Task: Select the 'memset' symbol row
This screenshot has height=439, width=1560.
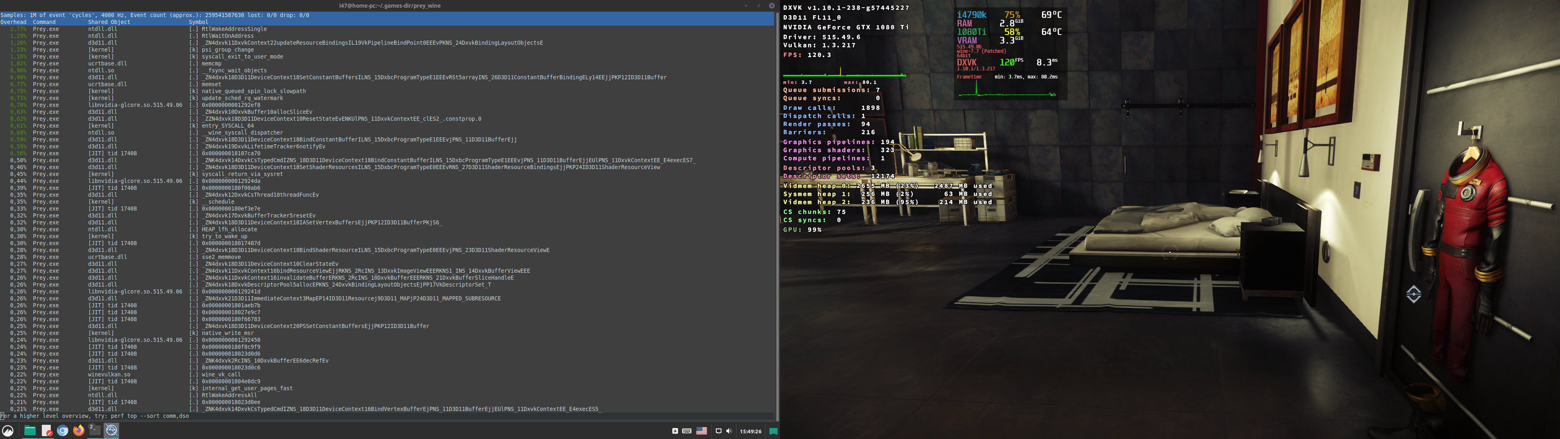Action: point(388,84)
